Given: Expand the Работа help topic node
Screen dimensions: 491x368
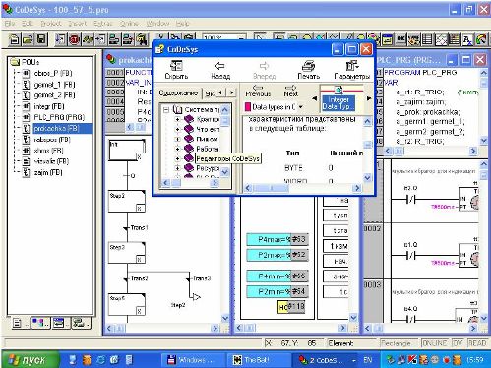Looking at the screenshot, I should [177, 149].
